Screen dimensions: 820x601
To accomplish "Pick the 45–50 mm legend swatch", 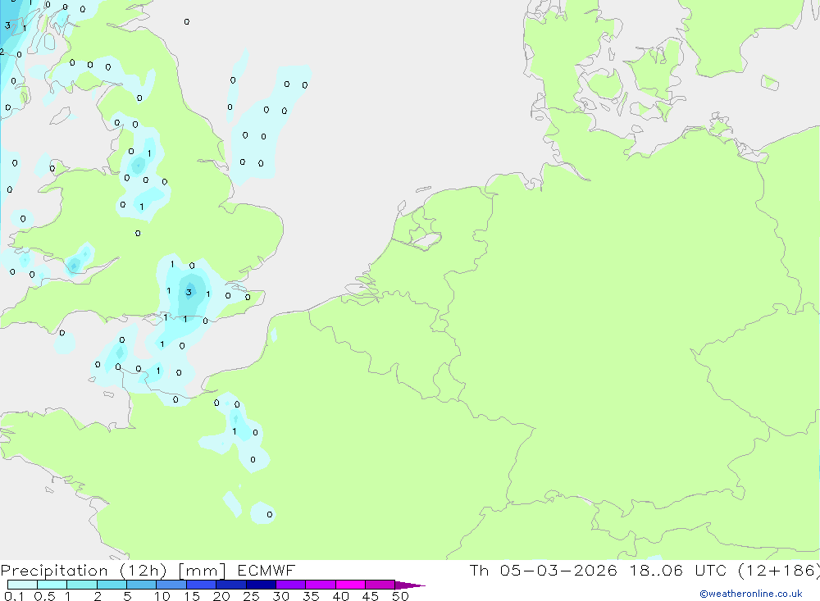I will tap(380, 585).
